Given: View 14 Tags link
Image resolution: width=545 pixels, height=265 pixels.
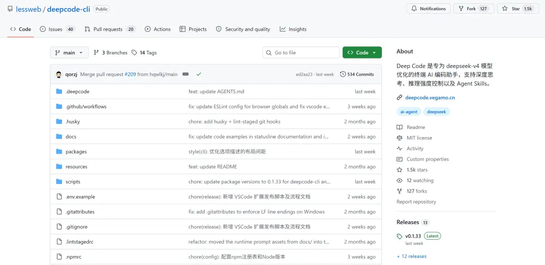Looking at the screenshot, I should (144, 53).
